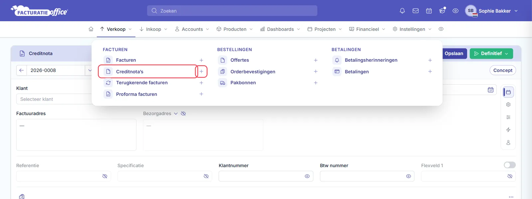Open the three-dots more options
The width and height of the screenshot is (532, 199).
coord(511,197)
